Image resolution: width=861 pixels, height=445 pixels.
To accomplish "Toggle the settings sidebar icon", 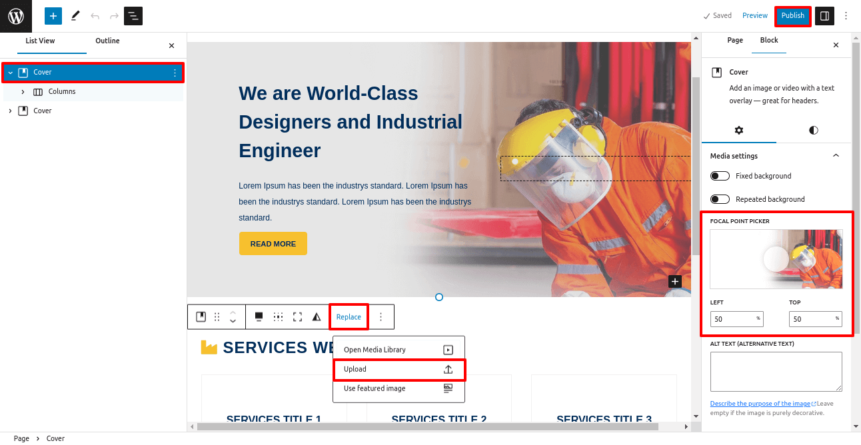I will click(824, 16).
